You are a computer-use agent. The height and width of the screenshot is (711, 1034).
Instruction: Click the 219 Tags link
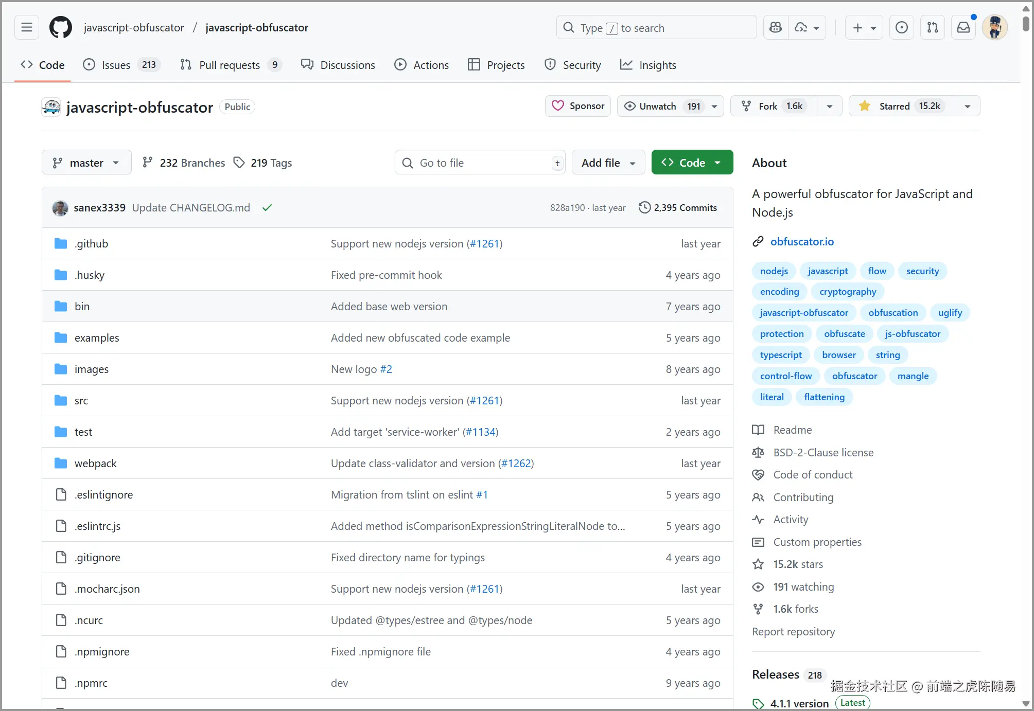click(x=262, y=163)
